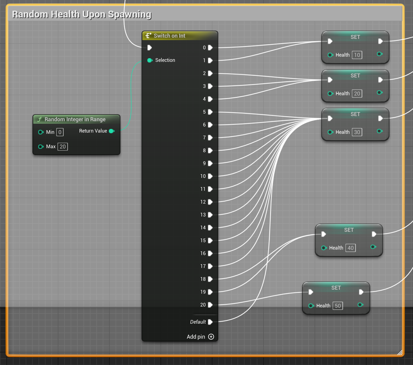Screen dimensions: 413x365
Task: Click output pin 5 on Switch node
Action: tap(210, 112)
